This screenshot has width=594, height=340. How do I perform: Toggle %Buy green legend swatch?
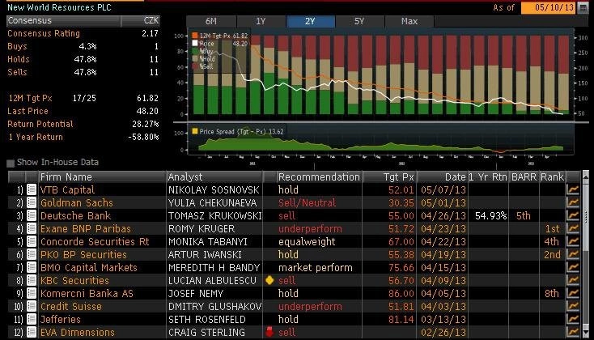coord(195,51)
